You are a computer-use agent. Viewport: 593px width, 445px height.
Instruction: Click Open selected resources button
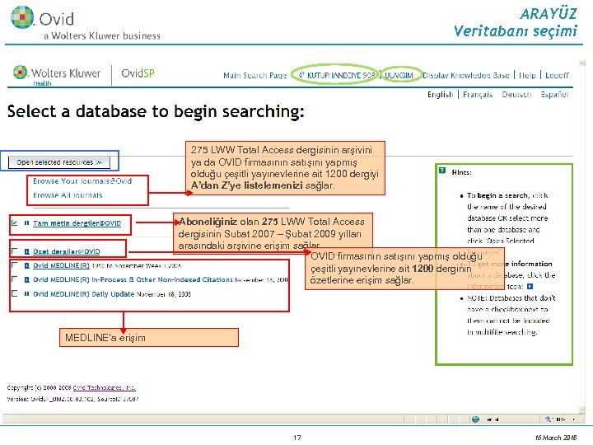pos(59,162)
